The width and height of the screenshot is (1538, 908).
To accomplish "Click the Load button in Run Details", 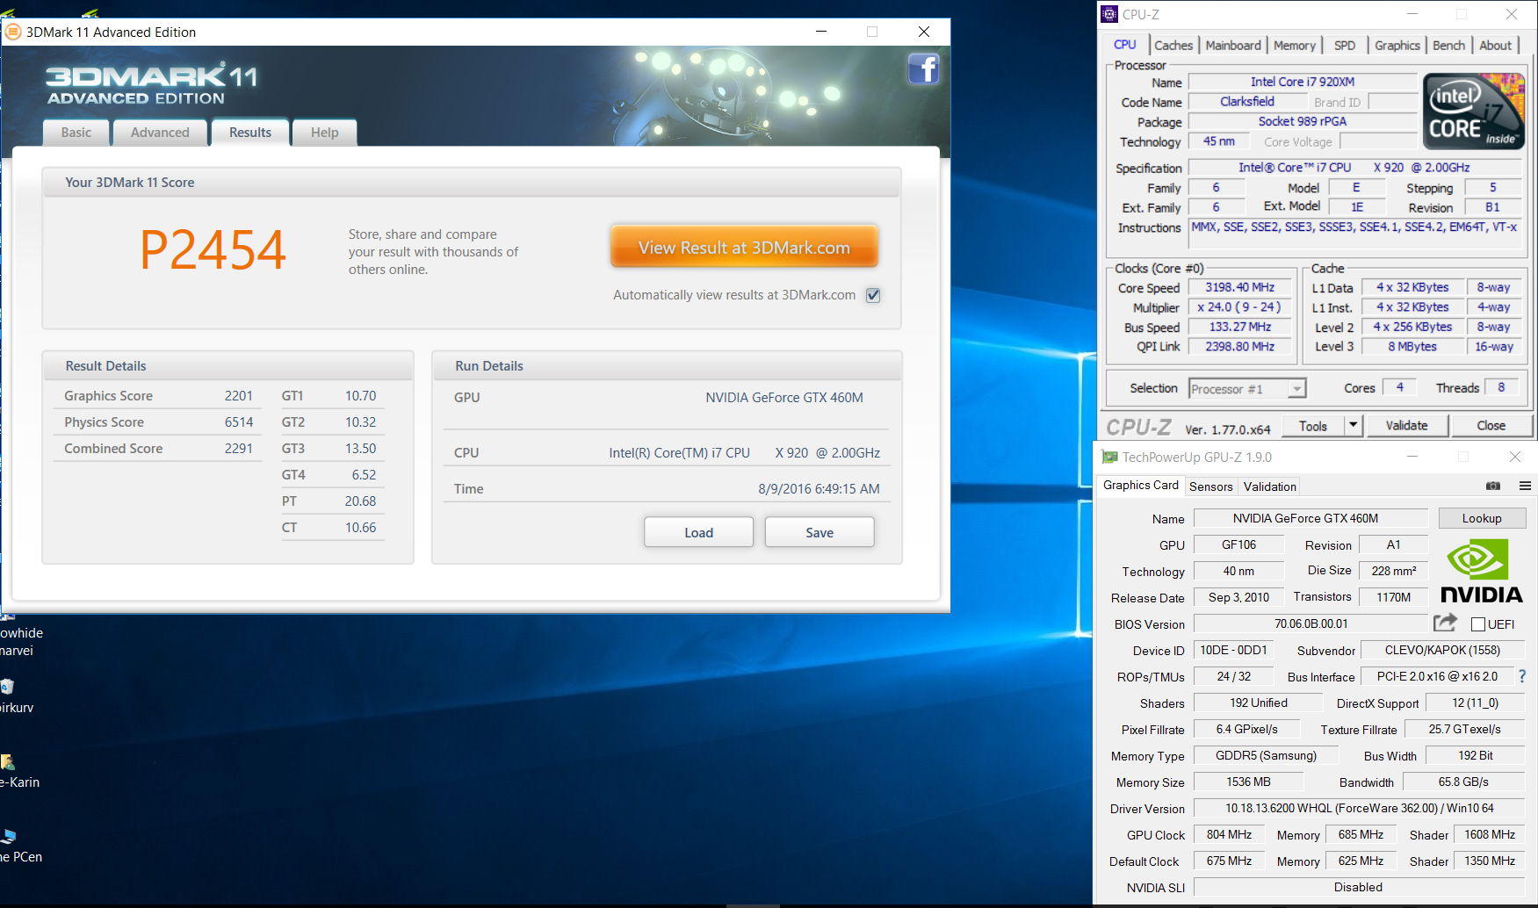I will pyautogui.click(x=699, y=532).
